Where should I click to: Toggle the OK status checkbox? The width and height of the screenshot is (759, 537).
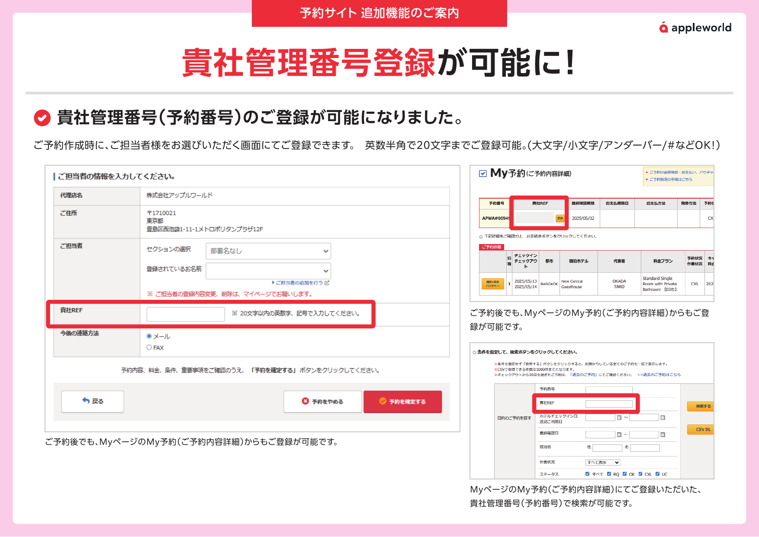click(624, 474)
